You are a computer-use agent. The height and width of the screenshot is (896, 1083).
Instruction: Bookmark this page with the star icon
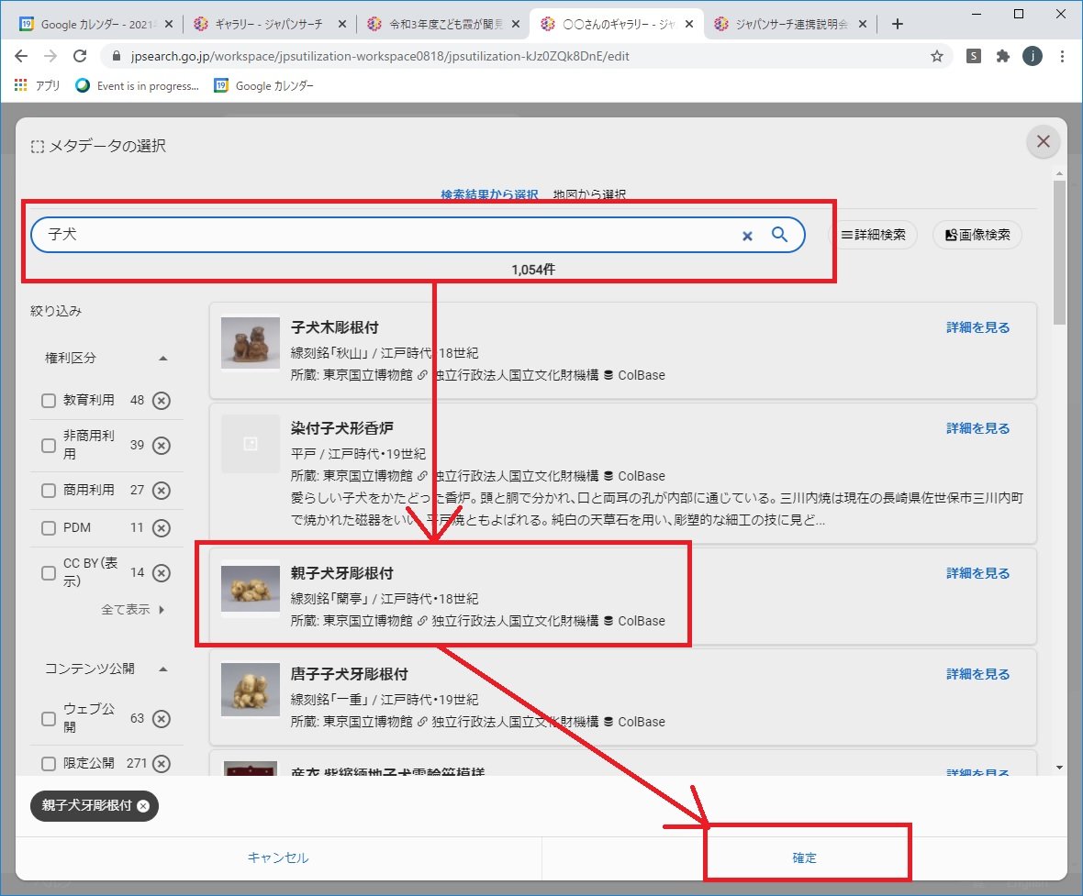coord(937,56)
